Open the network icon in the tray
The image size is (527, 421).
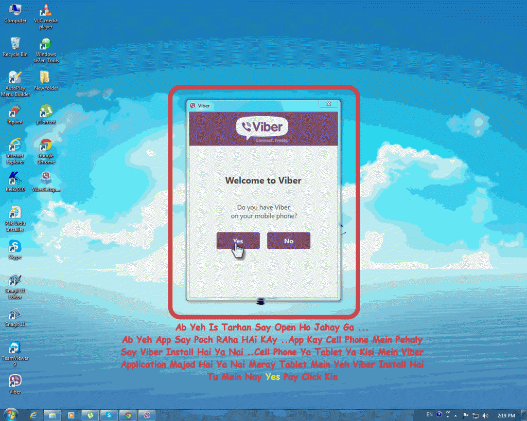click(x=475, y=416)
